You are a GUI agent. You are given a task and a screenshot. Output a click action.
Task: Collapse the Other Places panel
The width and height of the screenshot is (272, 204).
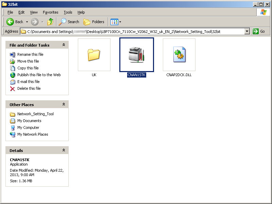point(64,104)
